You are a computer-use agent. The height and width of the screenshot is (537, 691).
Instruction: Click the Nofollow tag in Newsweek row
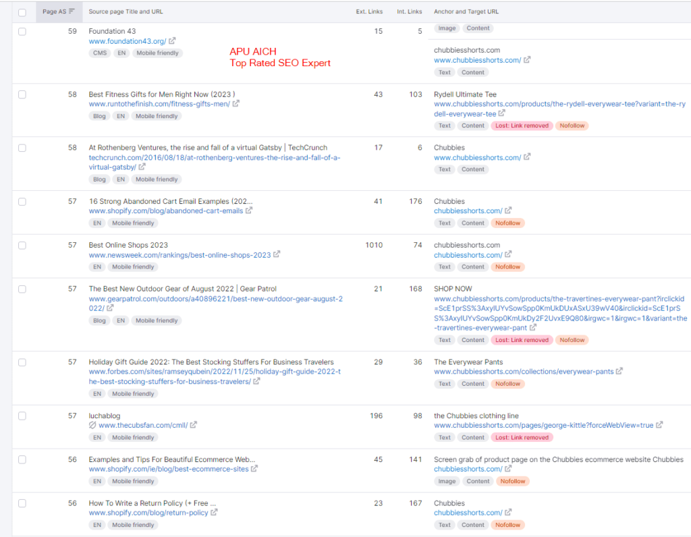tap(507, 266)
